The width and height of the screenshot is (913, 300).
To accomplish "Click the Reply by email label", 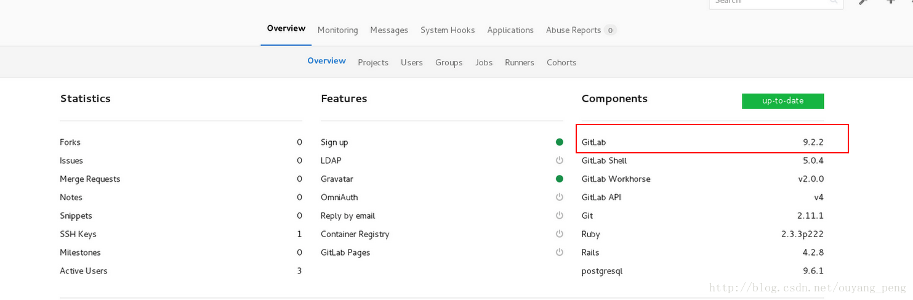I will [x=348, y=216].
